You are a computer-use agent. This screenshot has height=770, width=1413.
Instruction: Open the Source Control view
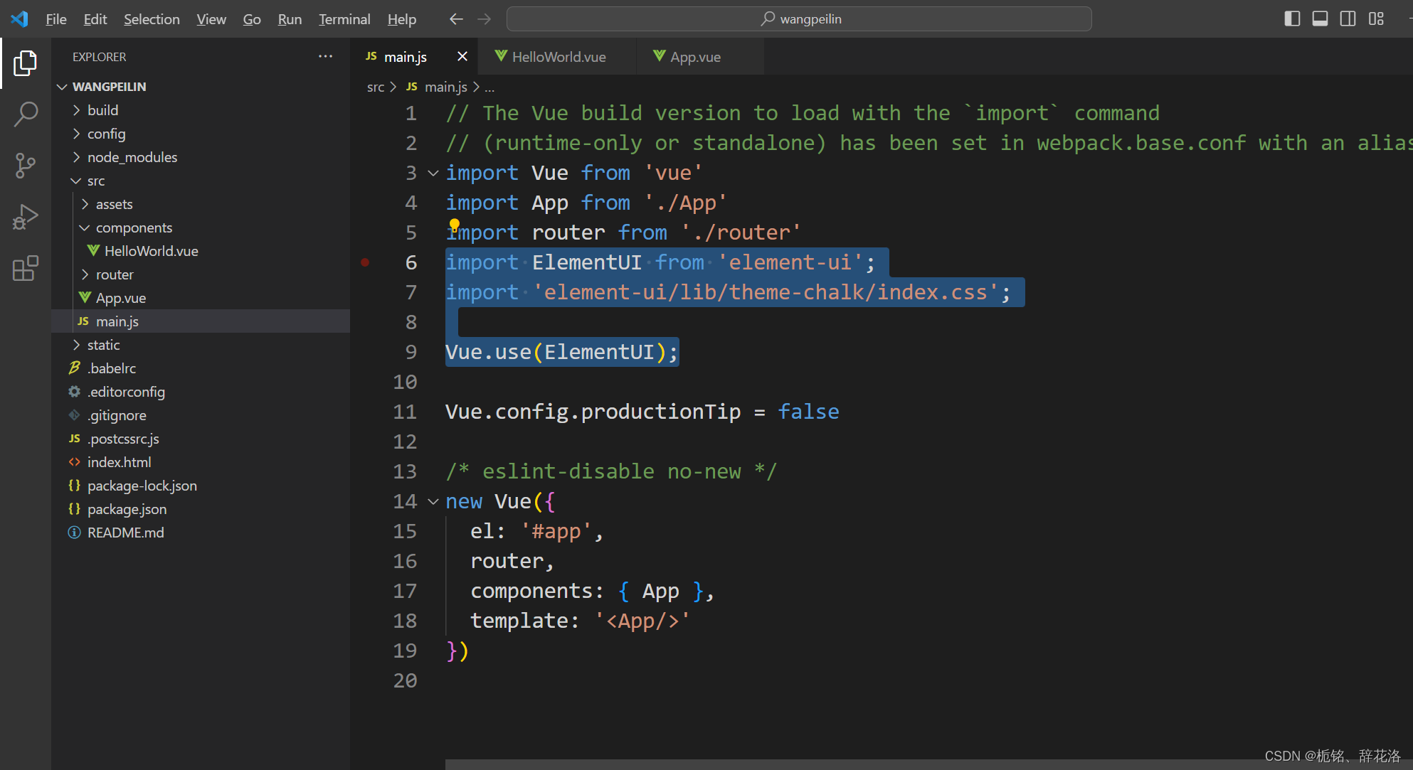click(26, 165)
